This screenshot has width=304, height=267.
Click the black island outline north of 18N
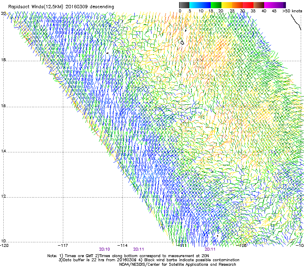(x=182, y=42)
